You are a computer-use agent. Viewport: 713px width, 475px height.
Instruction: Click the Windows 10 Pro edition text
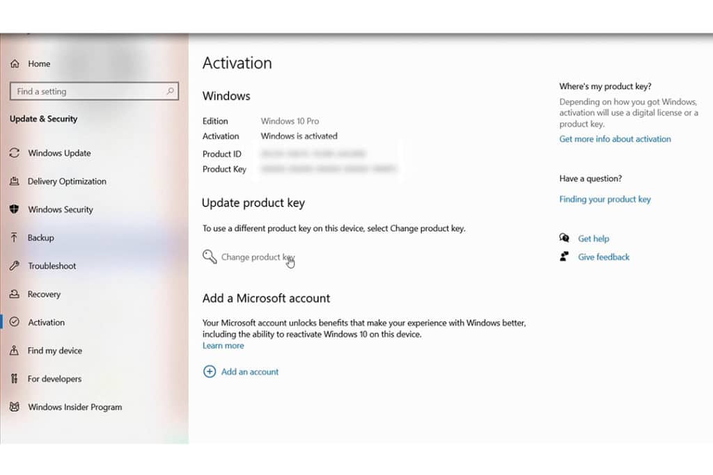(x=290, y=121)
